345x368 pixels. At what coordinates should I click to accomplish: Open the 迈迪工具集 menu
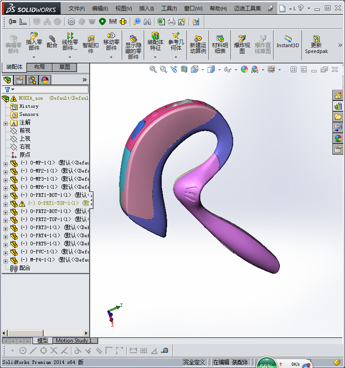(x=248, y=9)
